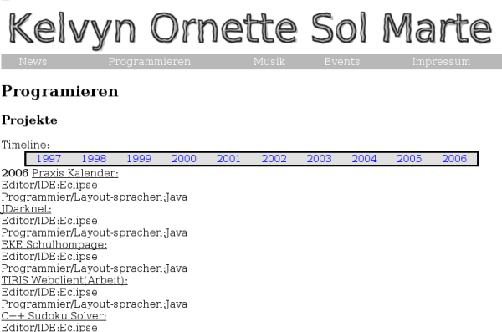This screenshot has height=332, width=502.
Task: Open the Impressum page
Action: (x=441, y=62)
